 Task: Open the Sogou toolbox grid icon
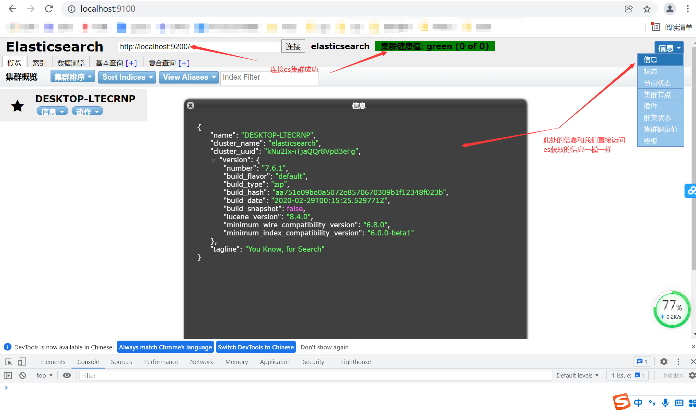click(x=692, y=403)
